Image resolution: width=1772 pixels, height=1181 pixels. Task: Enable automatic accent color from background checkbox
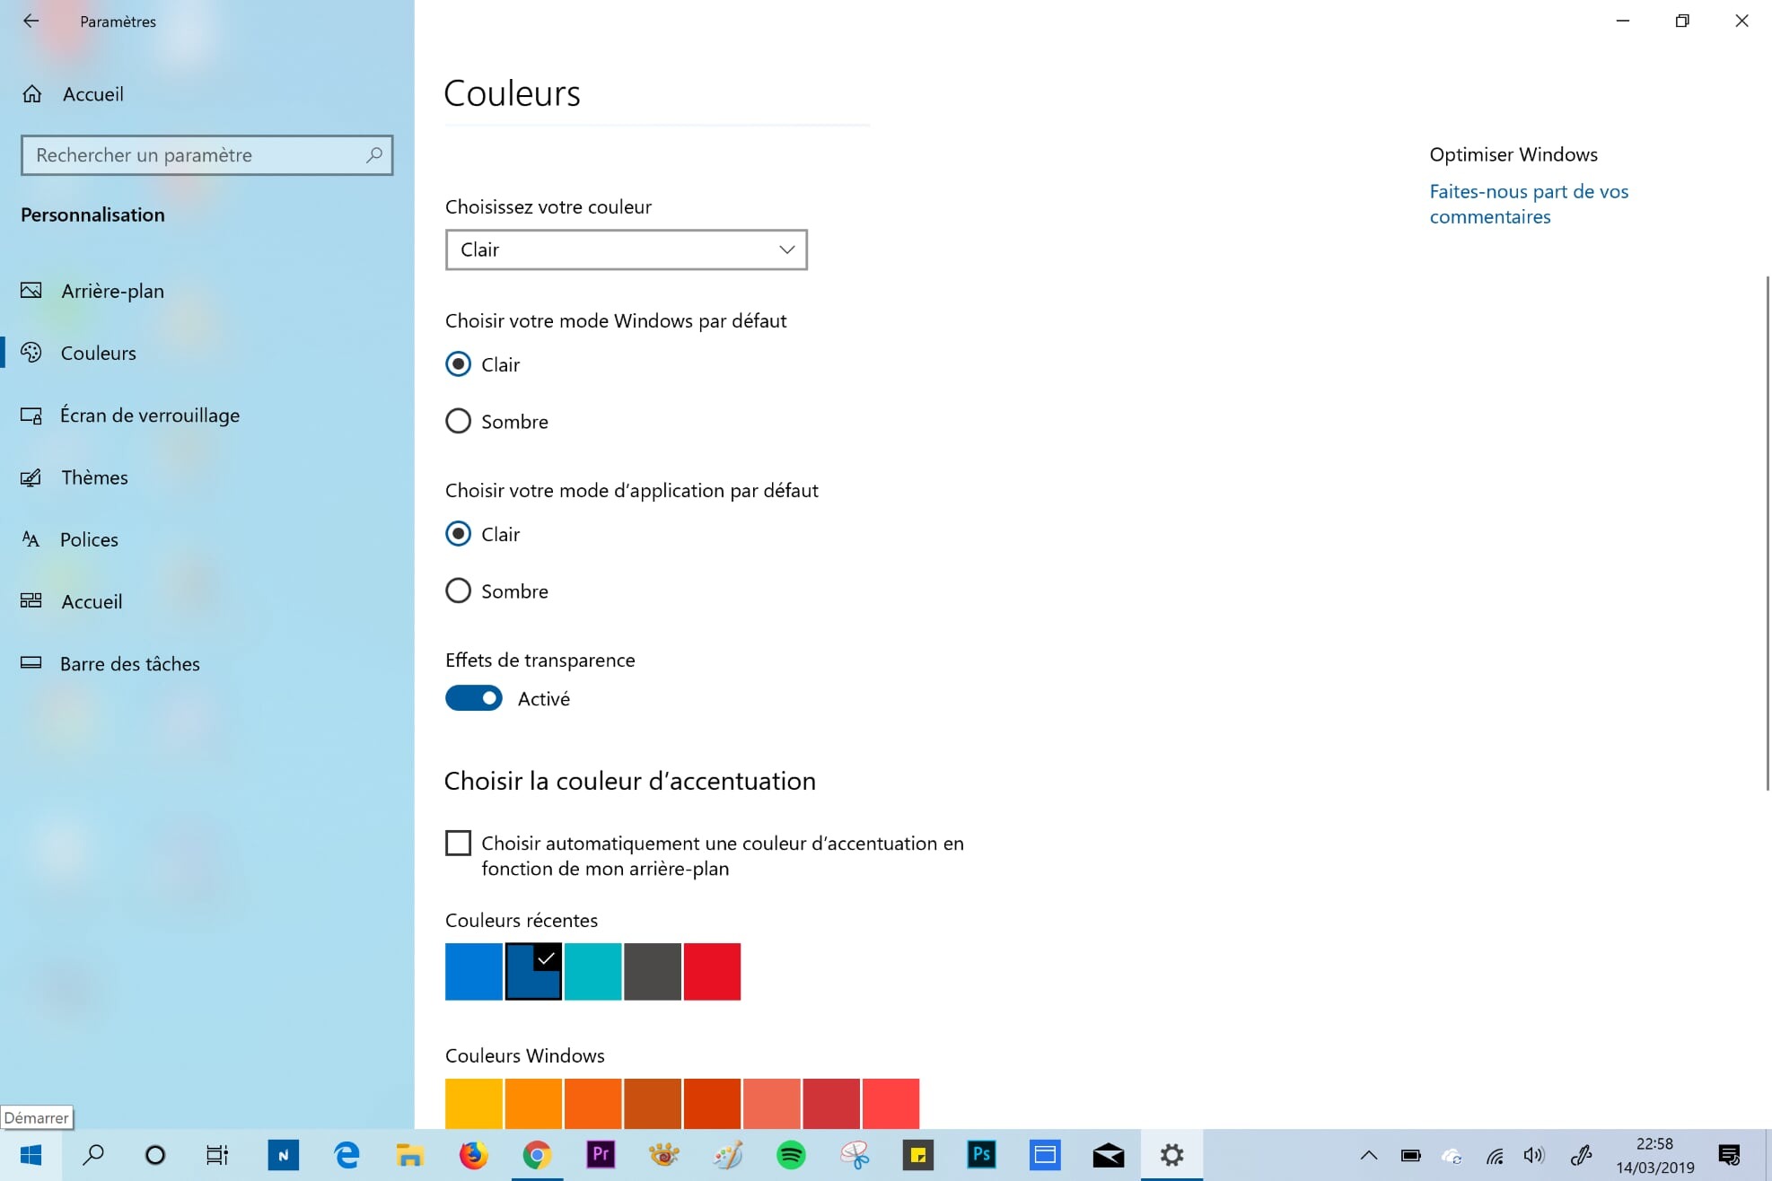[x=459, y=843]
